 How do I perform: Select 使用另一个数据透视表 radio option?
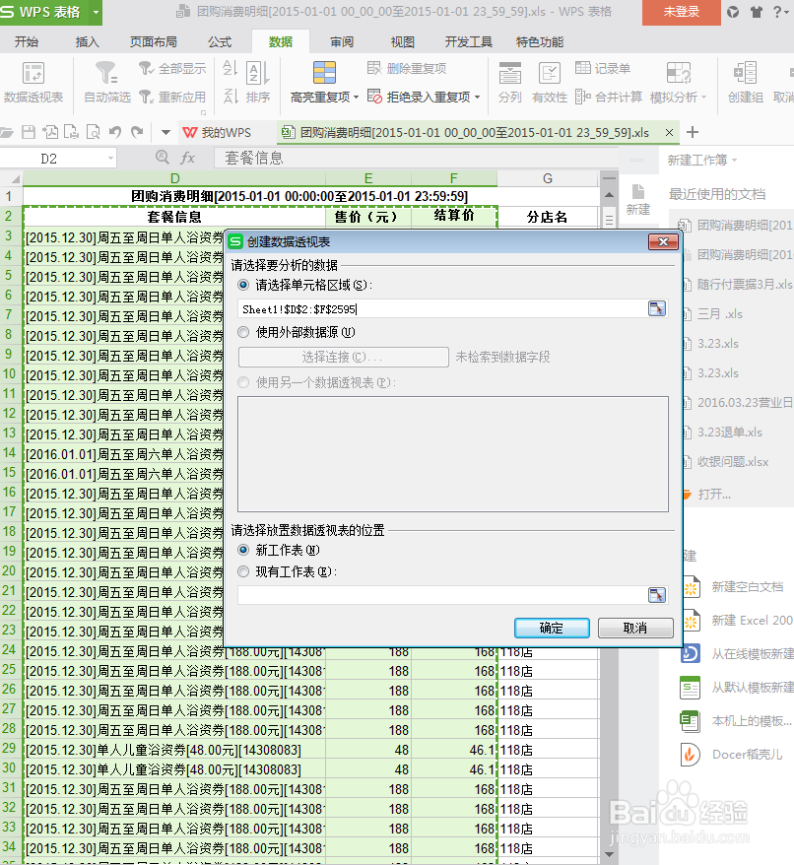point(243,383)
